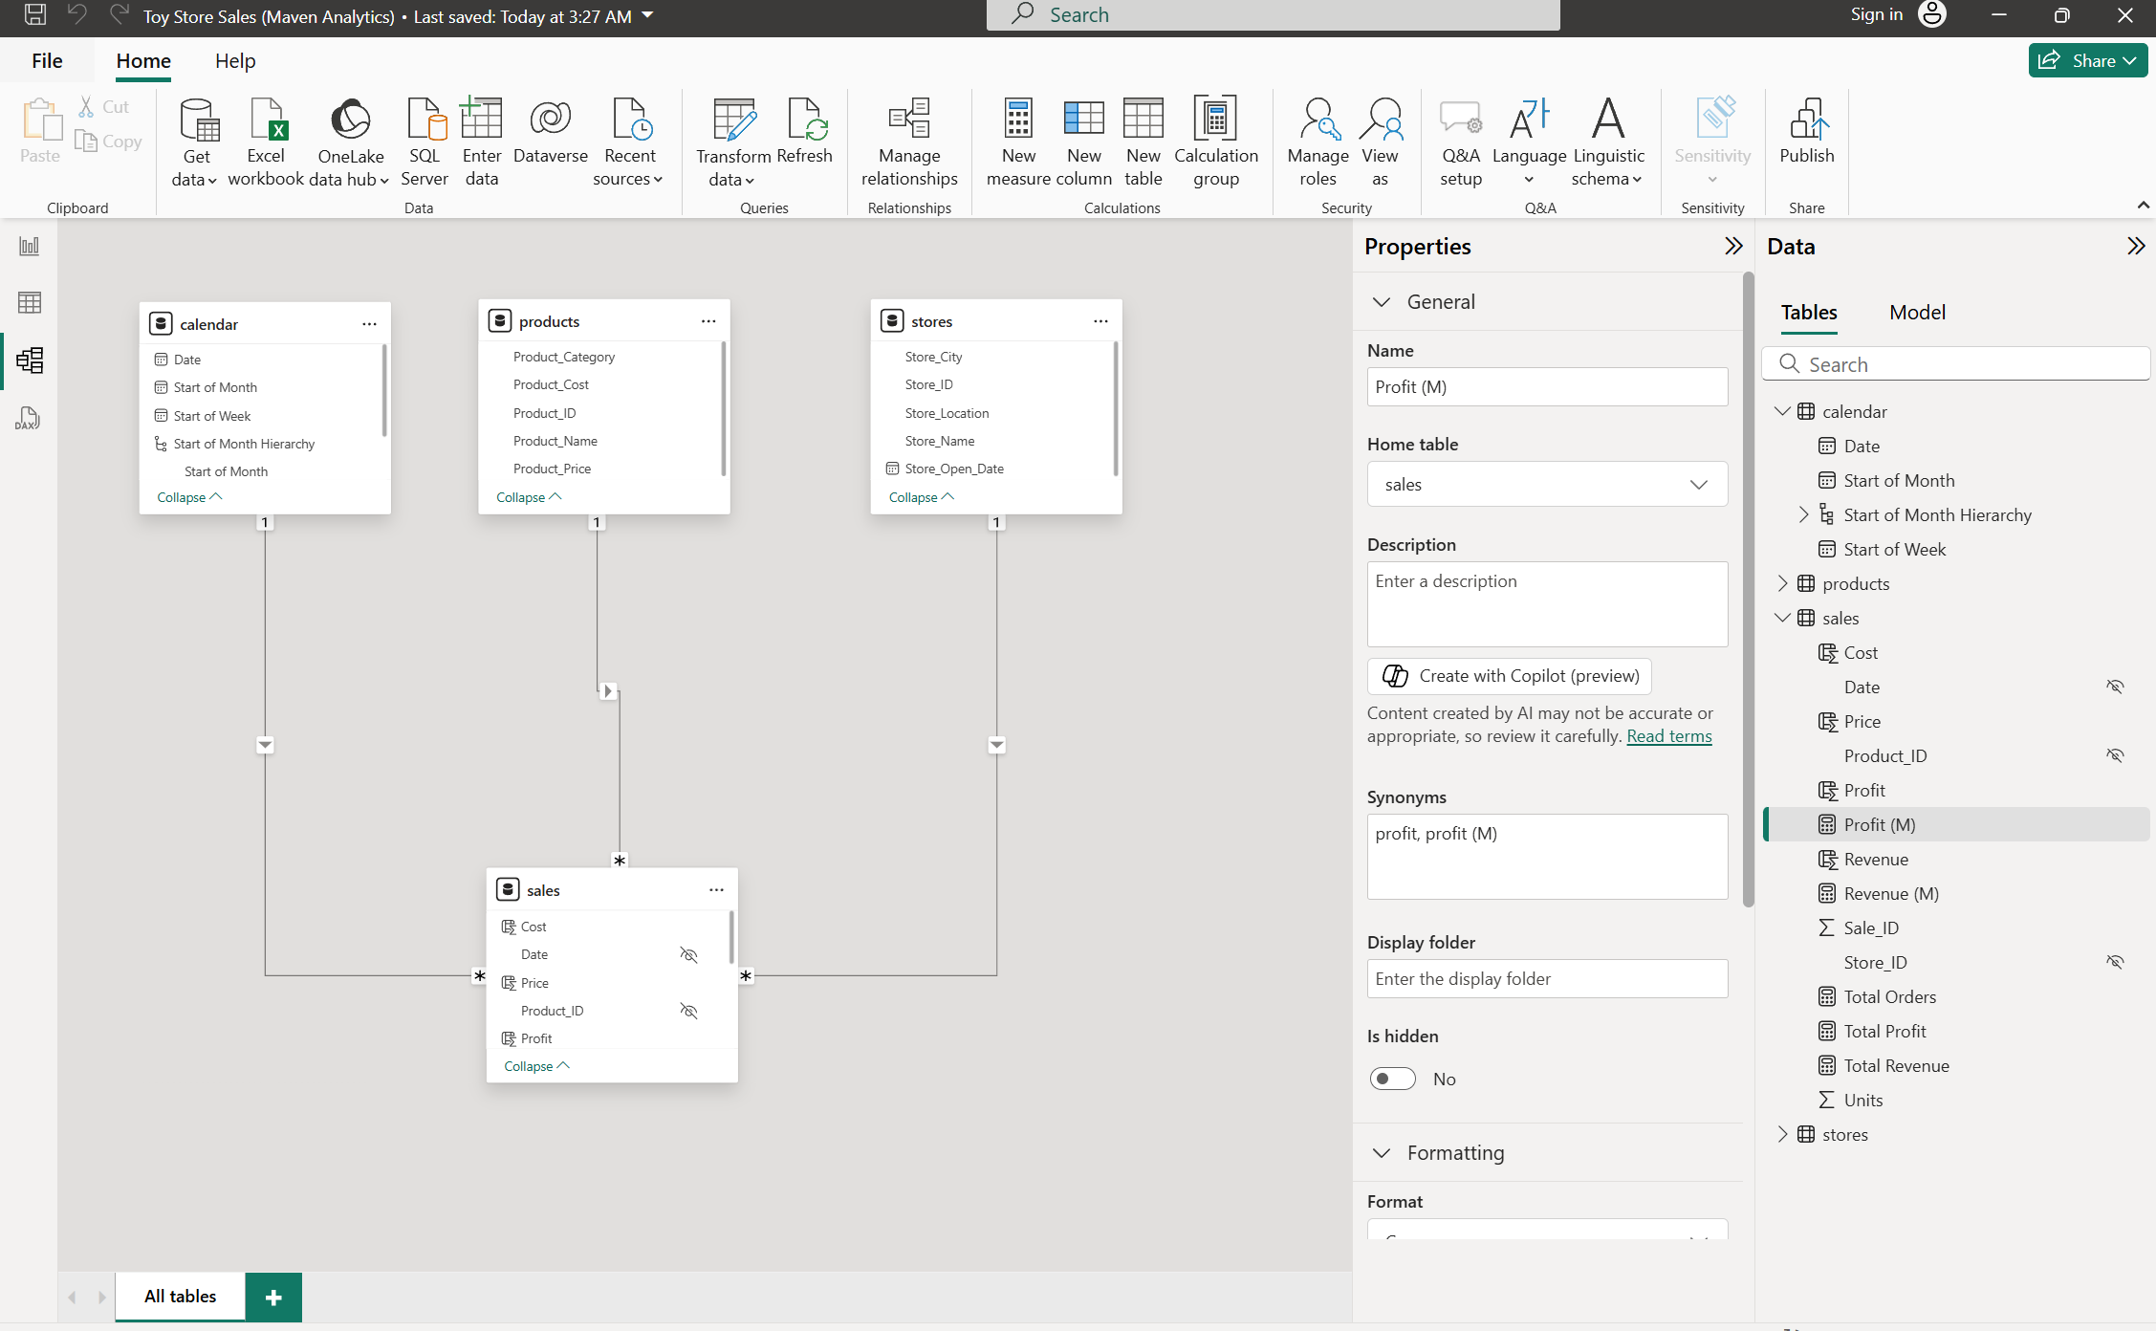Toggle visibility of Date in sales card
The image size is (2156, 1331).
point(688,954)
